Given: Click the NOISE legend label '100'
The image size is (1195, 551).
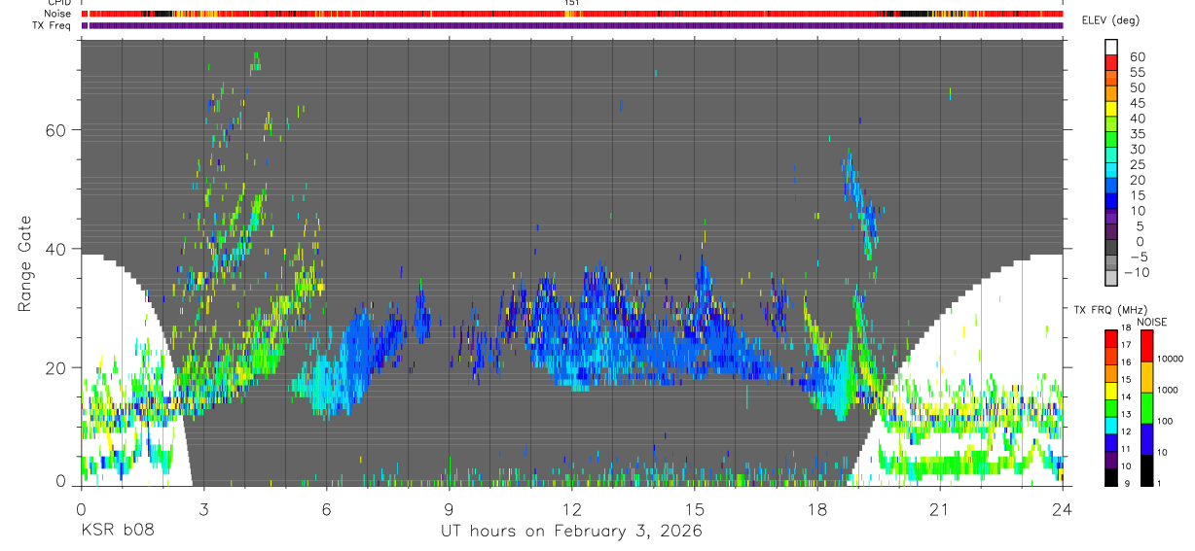Looking at the screenshot, I should pos(1165,421).
